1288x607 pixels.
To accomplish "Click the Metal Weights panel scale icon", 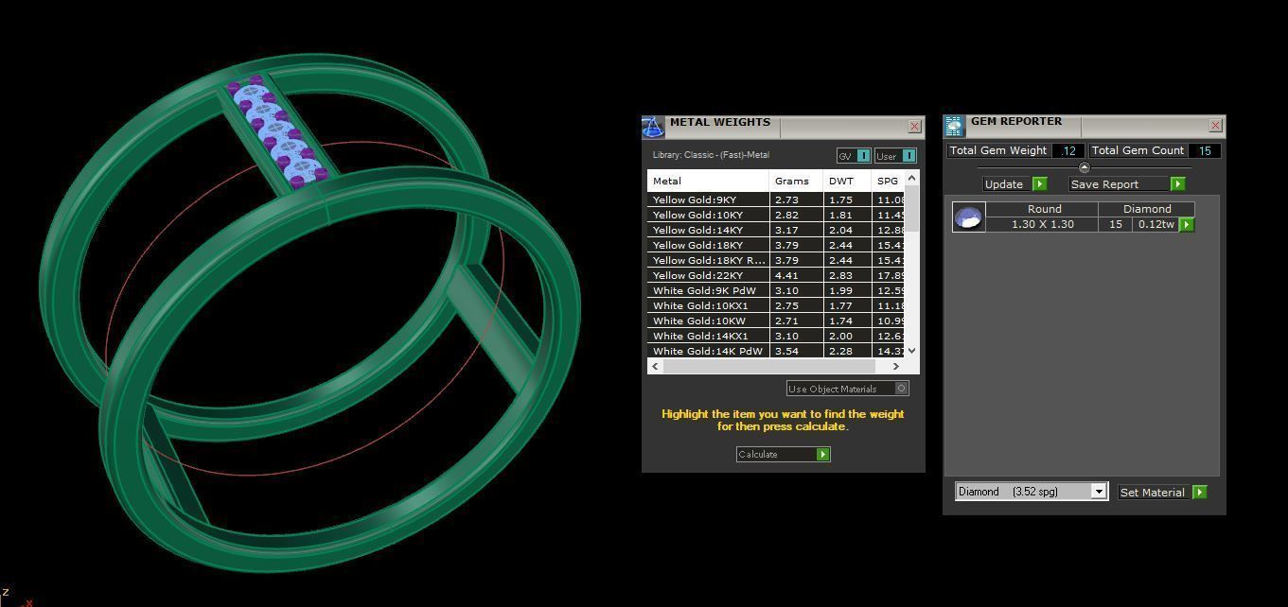I will pyautogui.click(x=653, y=127).
